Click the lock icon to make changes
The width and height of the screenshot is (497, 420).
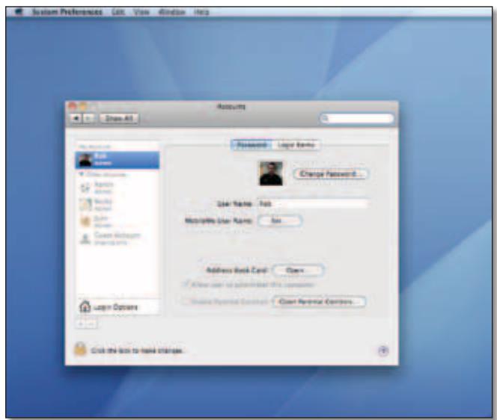point(80,350)
